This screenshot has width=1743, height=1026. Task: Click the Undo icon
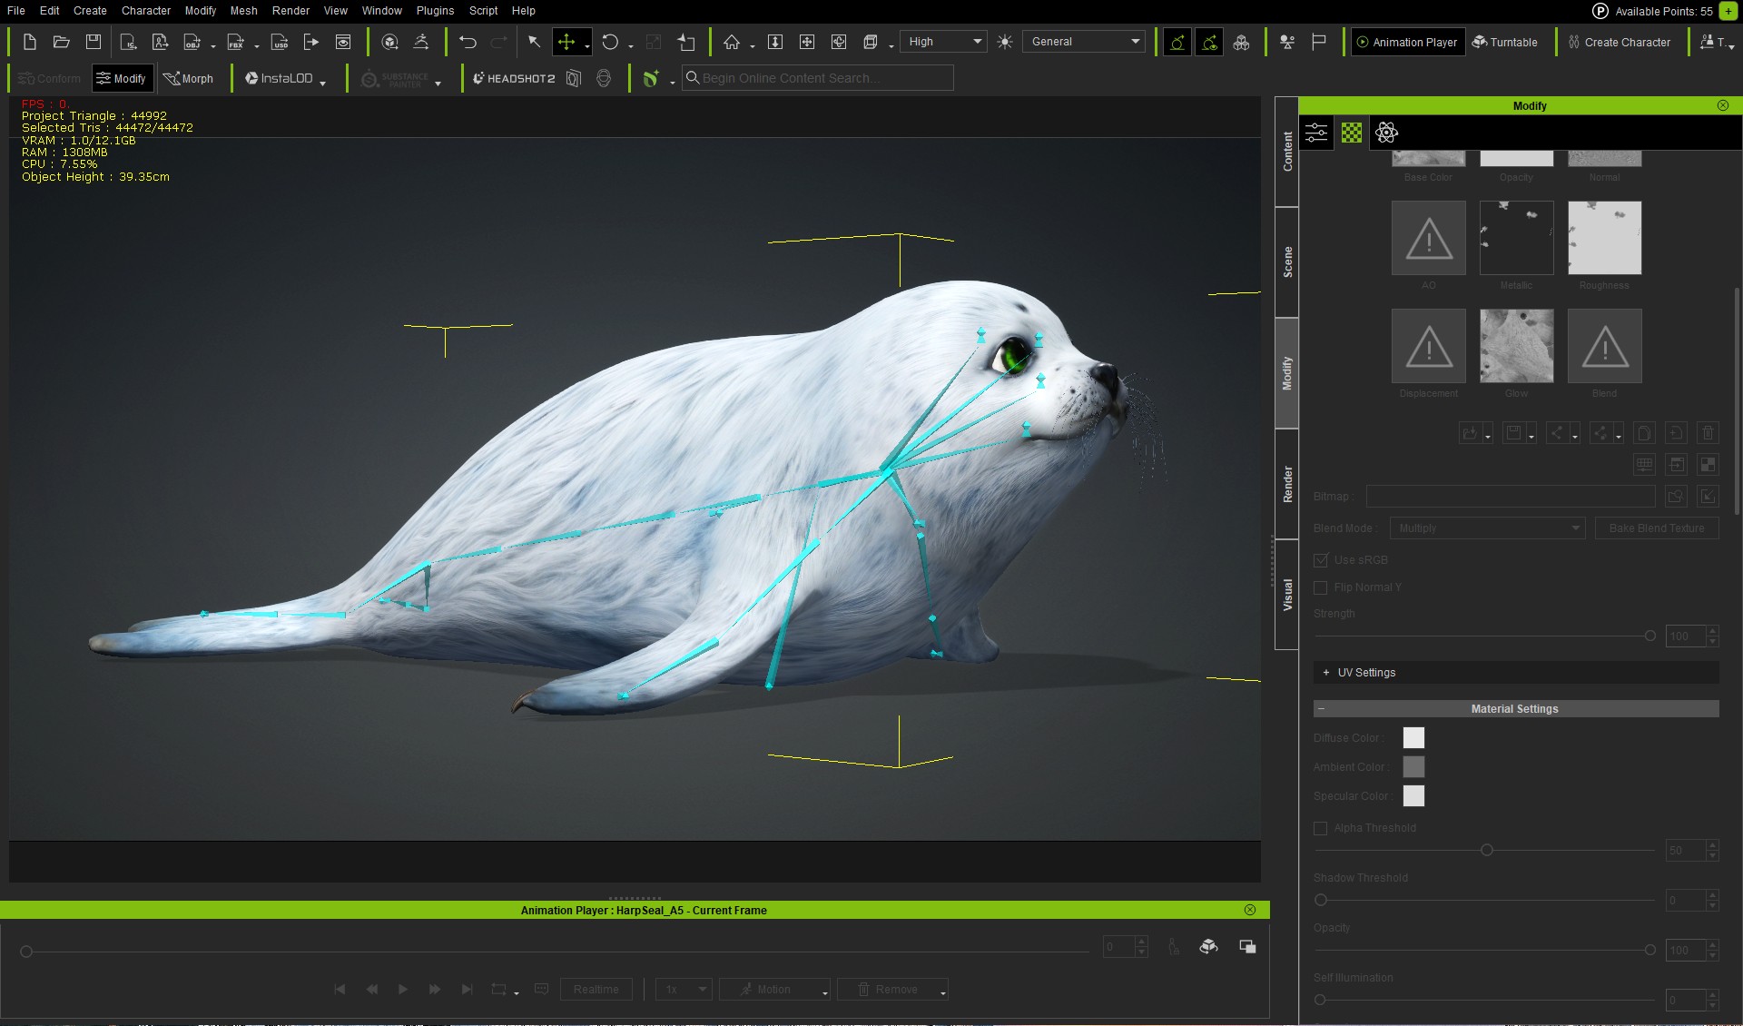(467, 42)
